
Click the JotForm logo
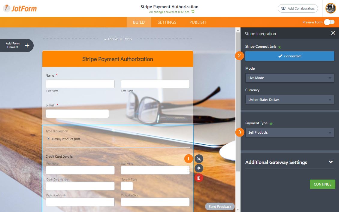click(20, 8)
